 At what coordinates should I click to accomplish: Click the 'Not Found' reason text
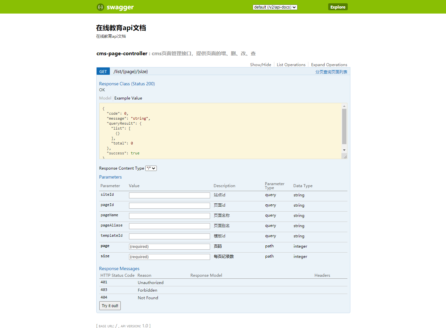148,298
